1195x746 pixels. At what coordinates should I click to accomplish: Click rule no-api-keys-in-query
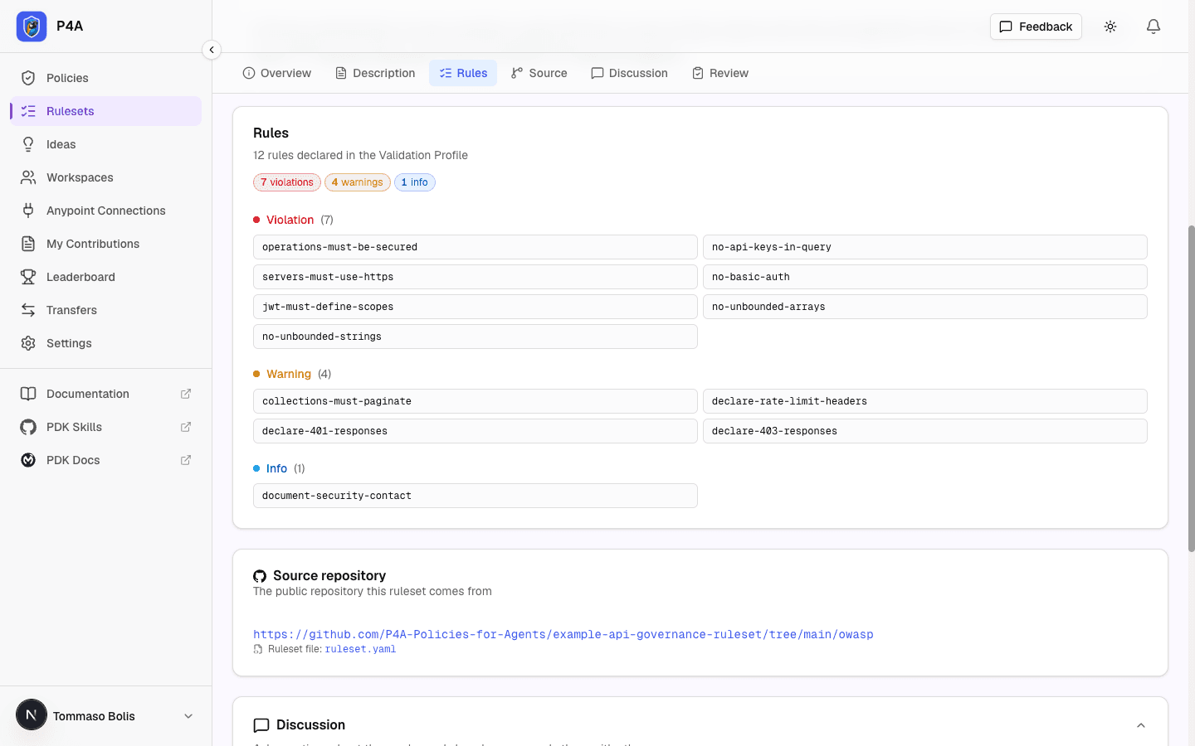(x=925, y=247)
